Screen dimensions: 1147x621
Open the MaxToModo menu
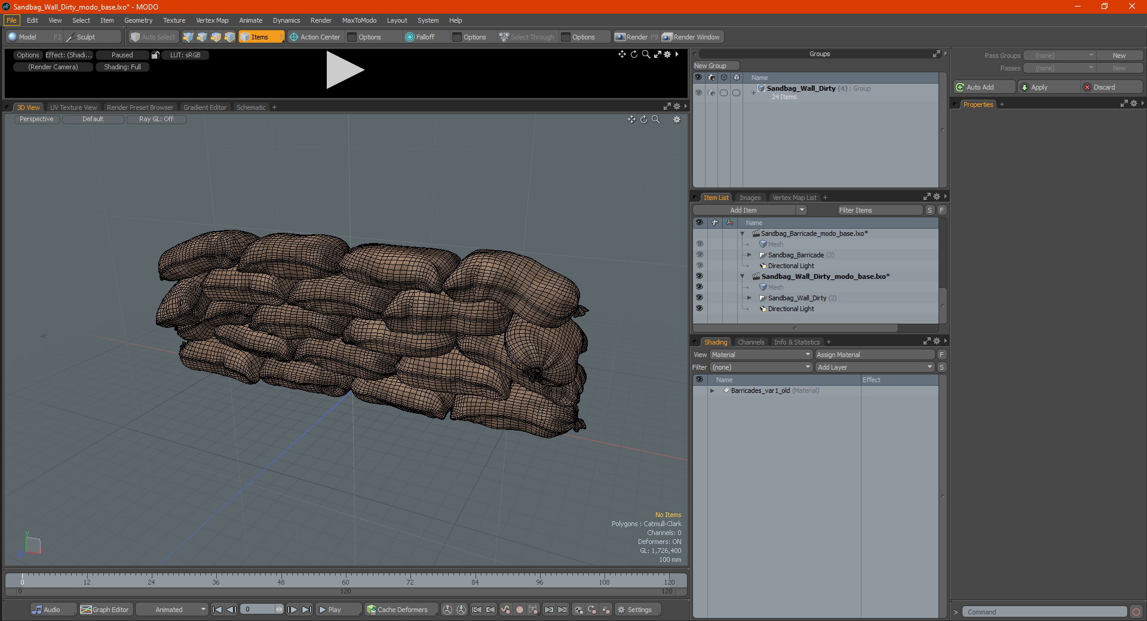coord(359,20)
